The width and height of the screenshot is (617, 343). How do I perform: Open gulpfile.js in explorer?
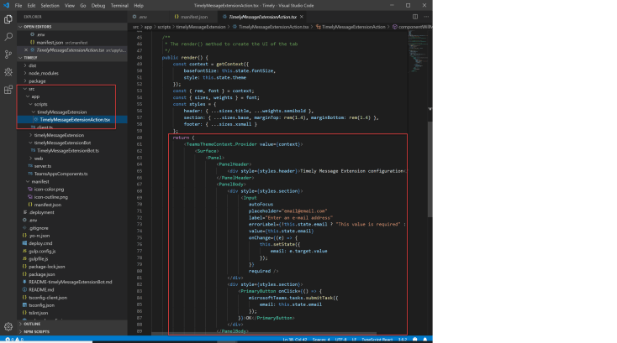point(38,259)
